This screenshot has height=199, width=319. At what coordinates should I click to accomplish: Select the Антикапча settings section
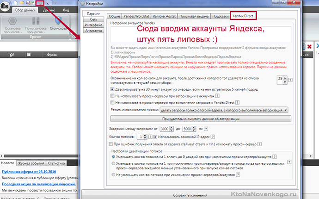click(x=93, y=31)
